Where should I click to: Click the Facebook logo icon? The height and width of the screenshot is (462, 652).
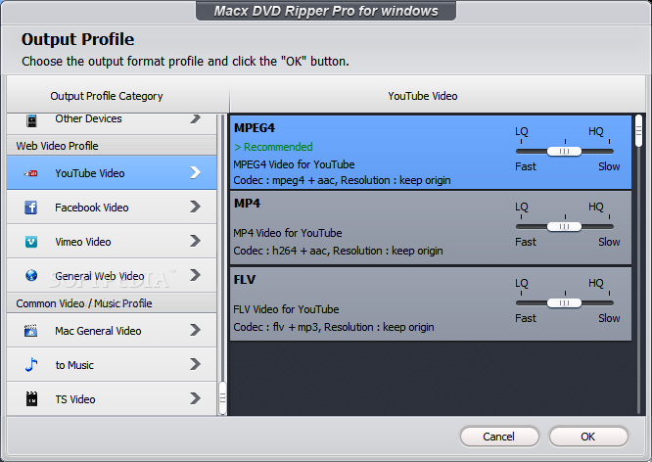click(30, 208)
